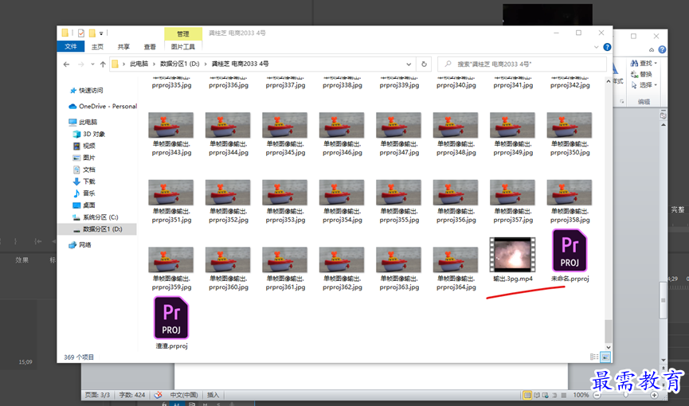689x406 pixels.
Task: Go back with the back arrow
Action: click(66, 64)
